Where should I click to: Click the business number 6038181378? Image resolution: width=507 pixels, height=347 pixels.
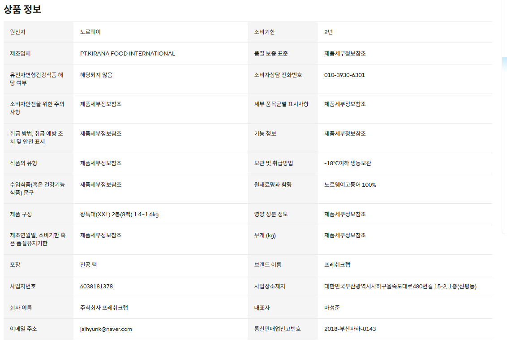[x=96, y=287]
